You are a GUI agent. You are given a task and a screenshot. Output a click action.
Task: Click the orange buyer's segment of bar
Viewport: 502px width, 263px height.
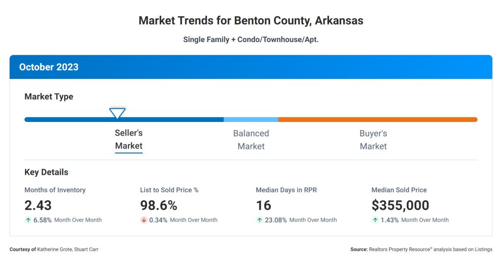(377, 120)
